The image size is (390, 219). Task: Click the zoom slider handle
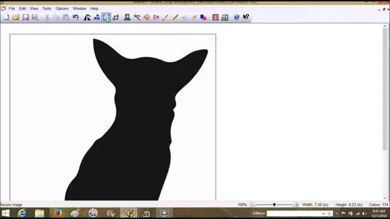(274, 204)
